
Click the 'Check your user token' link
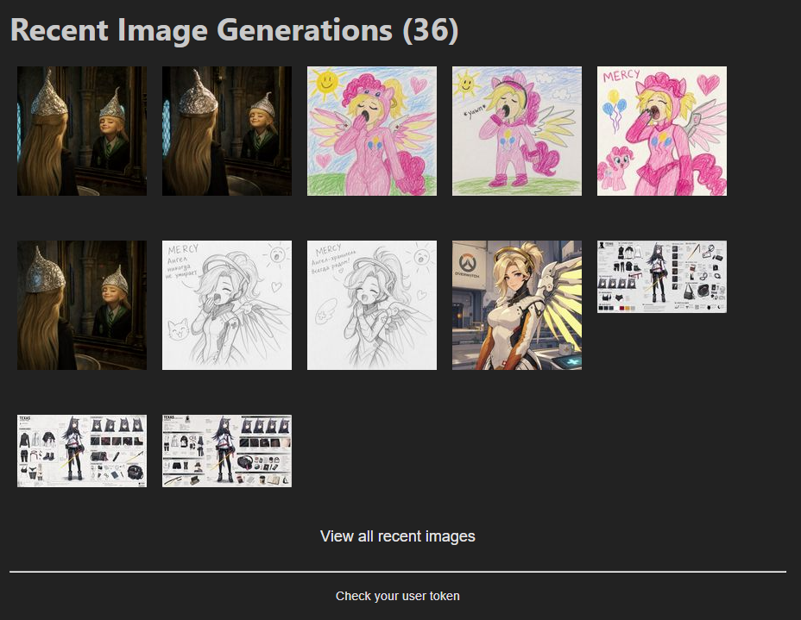click(x=397, y=596)
